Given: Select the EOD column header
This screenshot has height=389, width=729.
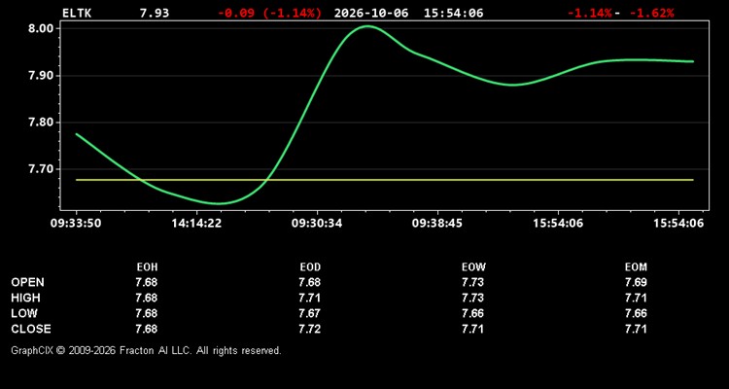Looking at the screenshot, I should click(x=310, y=267).
